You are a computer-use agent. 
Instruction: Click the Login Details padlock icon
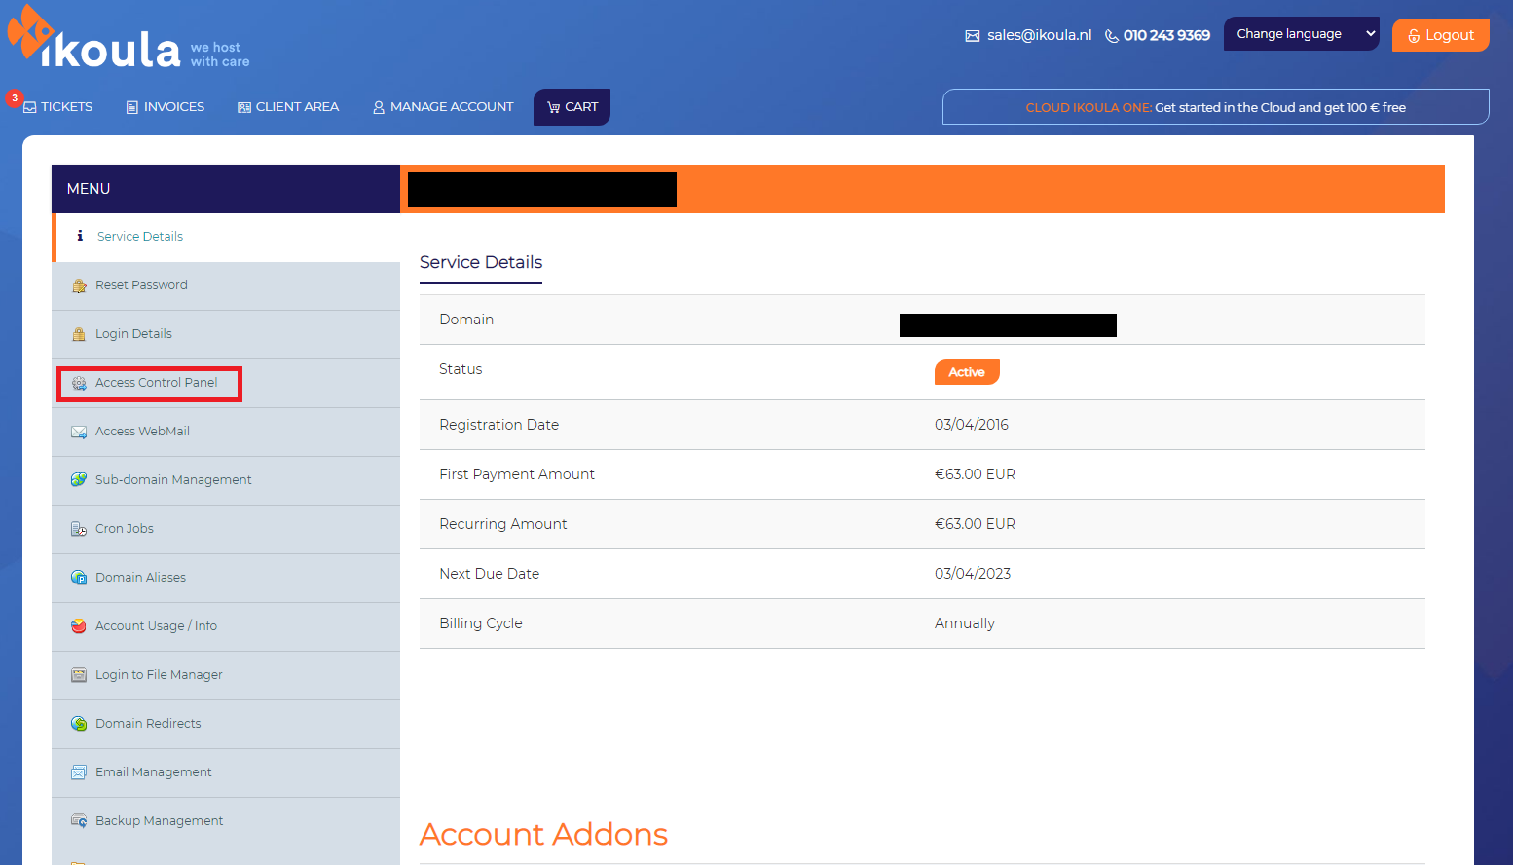[79, 334]
